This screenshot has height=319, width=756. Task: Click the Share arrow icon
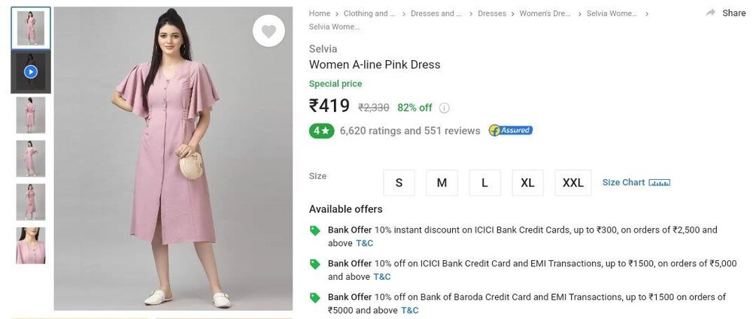coord(711,13)
